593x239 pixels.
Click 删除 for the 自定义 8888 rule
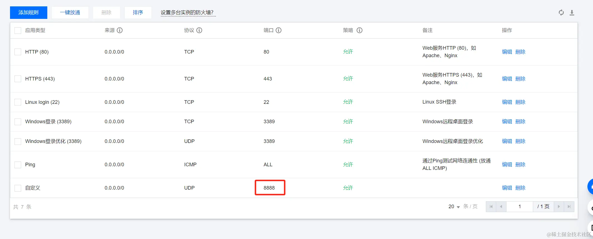[520, 188]
